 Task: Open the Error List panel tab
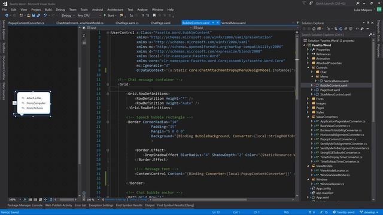coord(80,205)
